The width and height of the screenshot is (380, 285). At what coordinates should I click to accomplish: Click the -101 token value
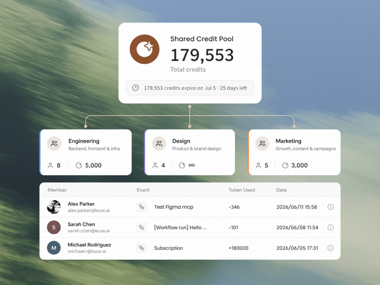point(233,228)
